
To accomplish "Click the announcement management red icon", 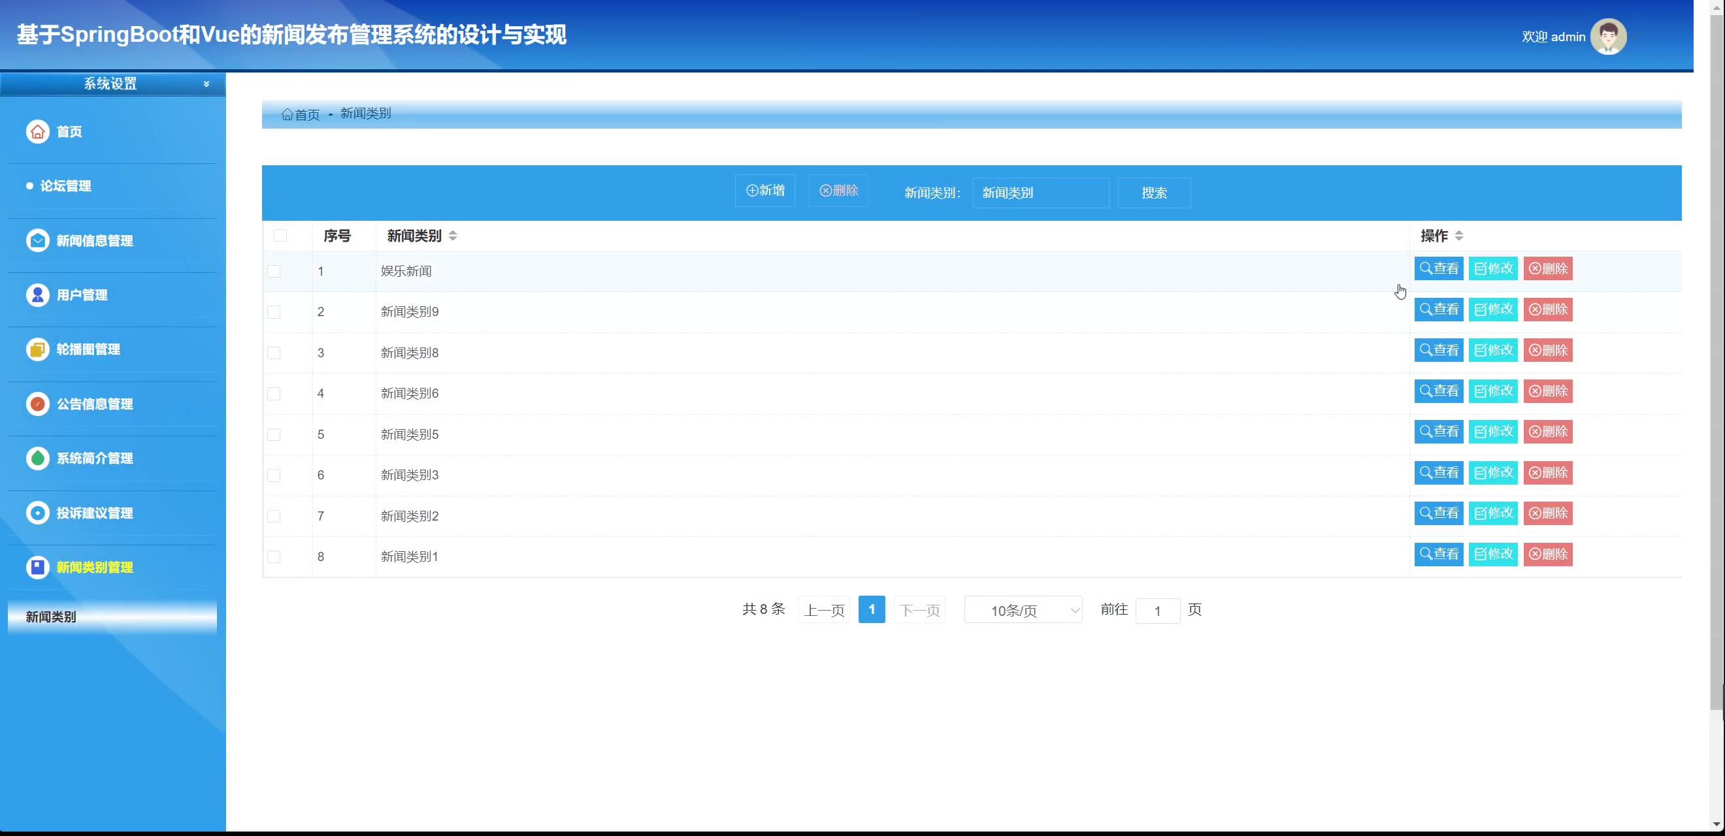I will point(37,404).
